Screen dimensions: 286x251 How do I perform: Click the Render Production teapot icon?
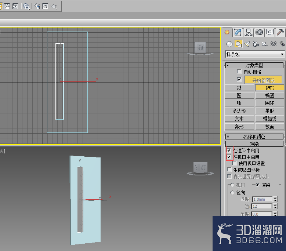(54, 7)
